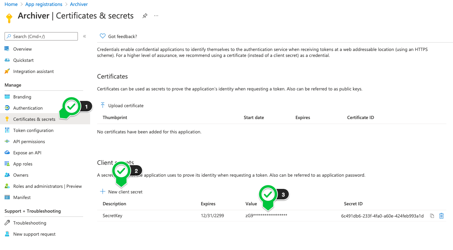This screenshot has height=250, width=453.
Task: Click the New support request icon
Action: pos(7,234)
